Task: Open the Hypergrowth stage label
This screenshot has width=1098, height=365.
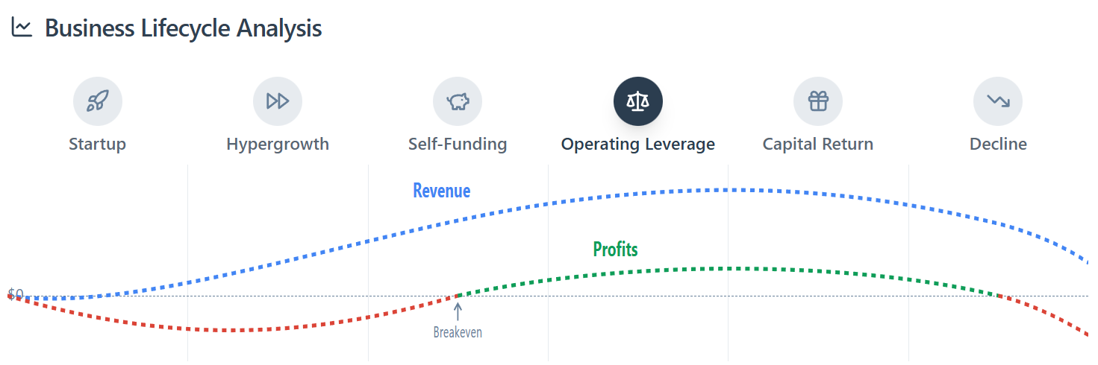Action: (x=278, y=144)
